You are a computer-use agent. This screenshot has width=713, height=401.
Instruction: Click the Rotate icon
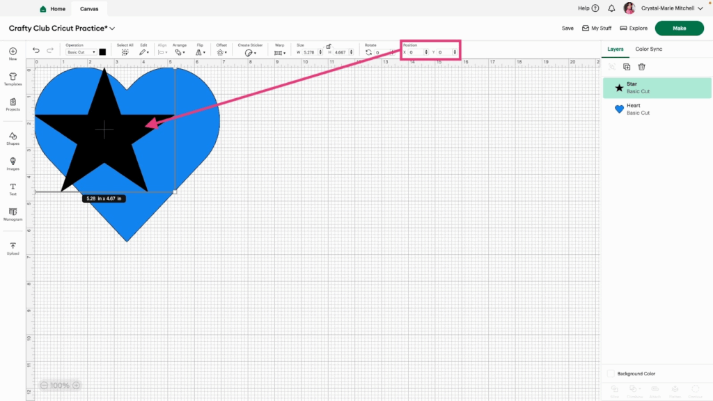369,52
